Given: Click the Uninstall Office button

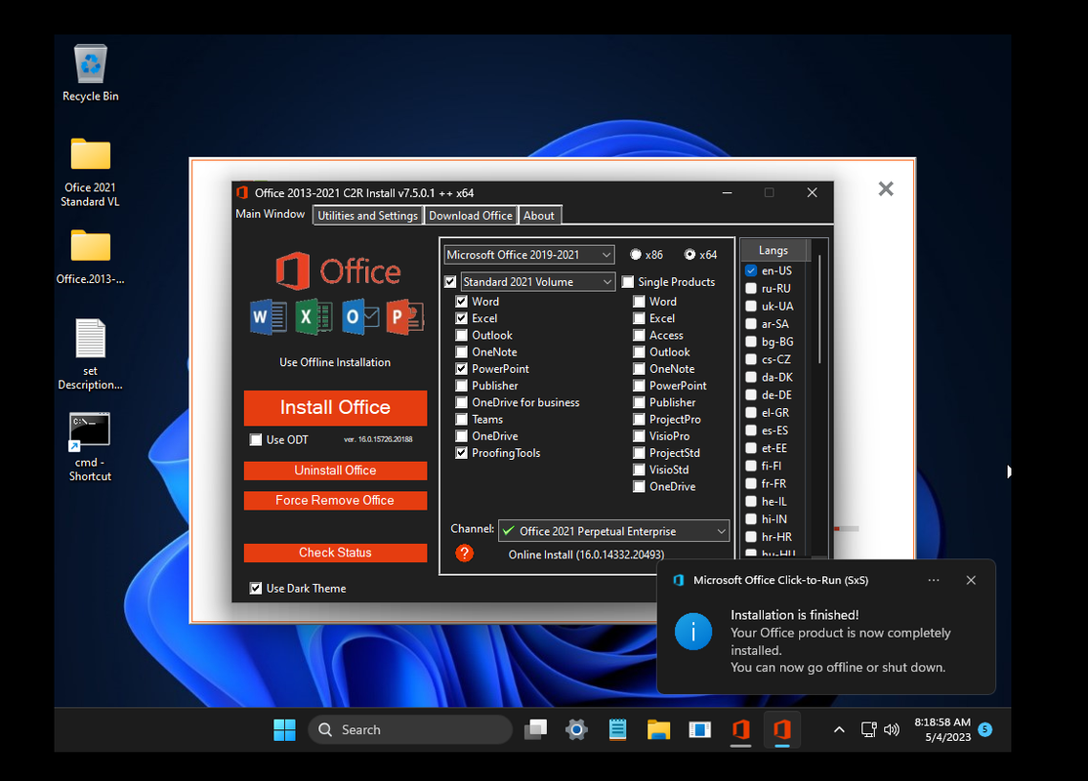Looking at the screenshot, I should point(335,471).
